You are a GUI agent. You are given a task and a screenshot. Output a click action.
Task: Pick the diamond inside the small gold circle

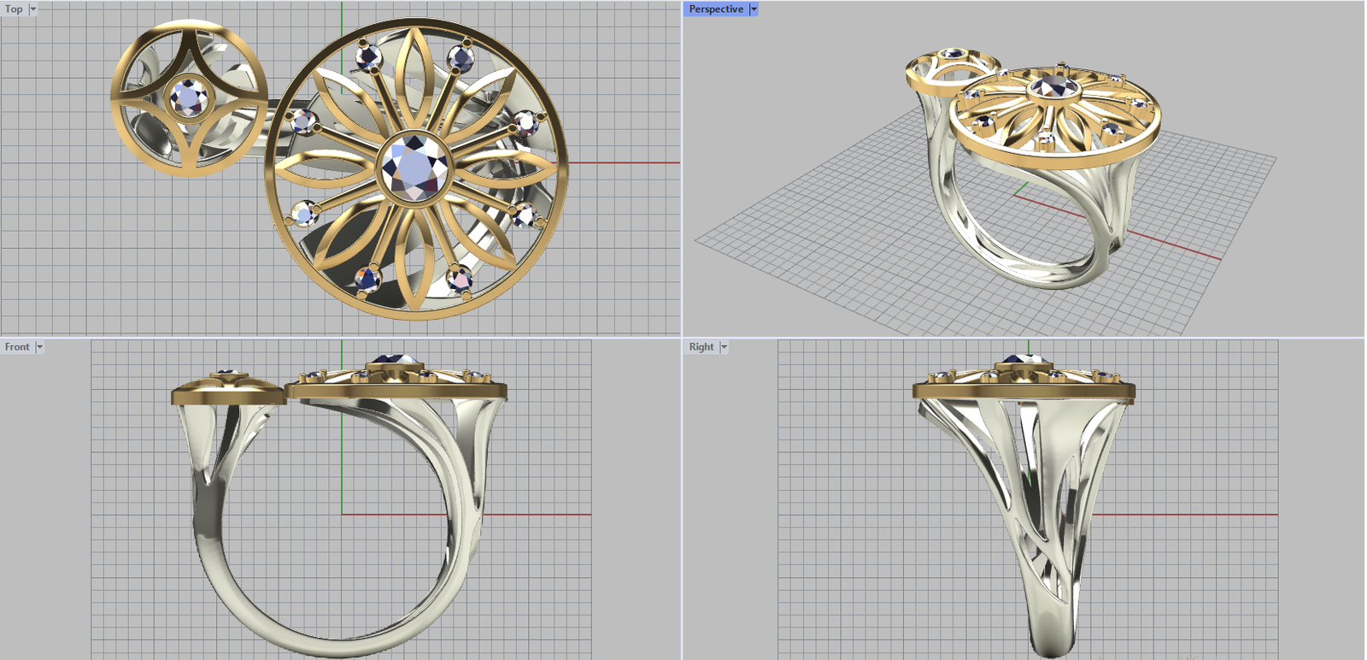pyautogui.click(x=188, y=97)
